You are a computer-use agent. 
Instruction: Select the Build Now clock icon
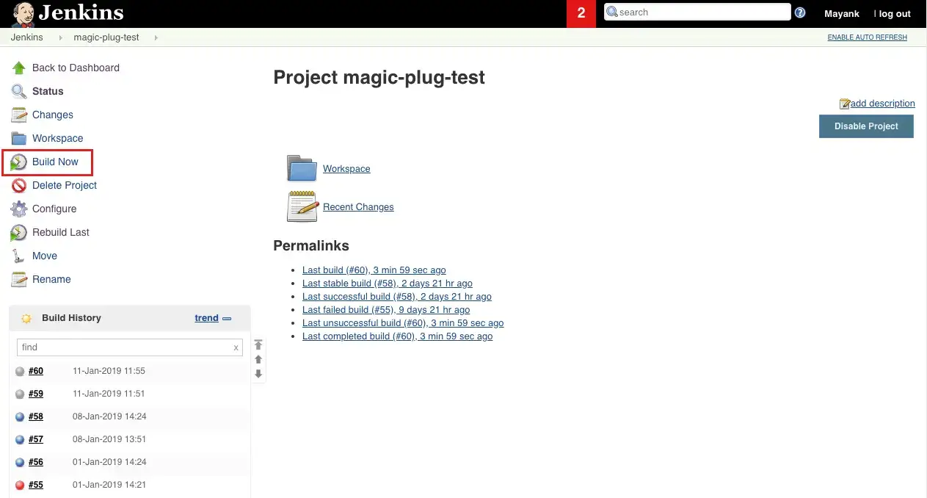(18, 162)
